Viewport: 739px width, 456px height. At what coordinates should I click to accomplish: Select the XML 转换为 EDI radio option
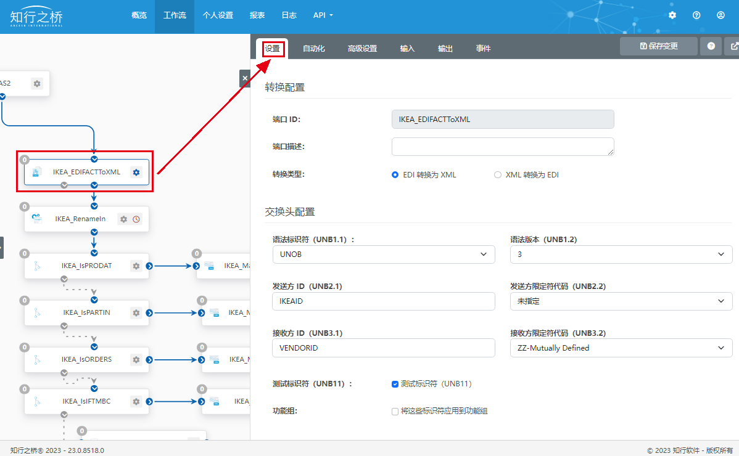(498, 175)
